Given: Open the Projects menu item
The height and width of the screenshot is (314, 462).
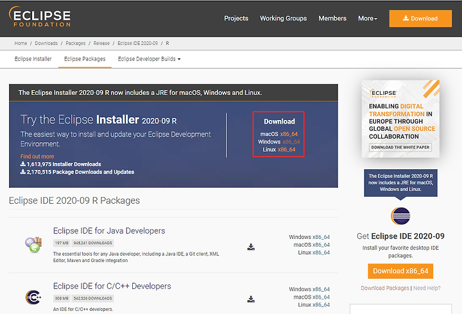Looking at the screenshot, I should pos(236,18).
